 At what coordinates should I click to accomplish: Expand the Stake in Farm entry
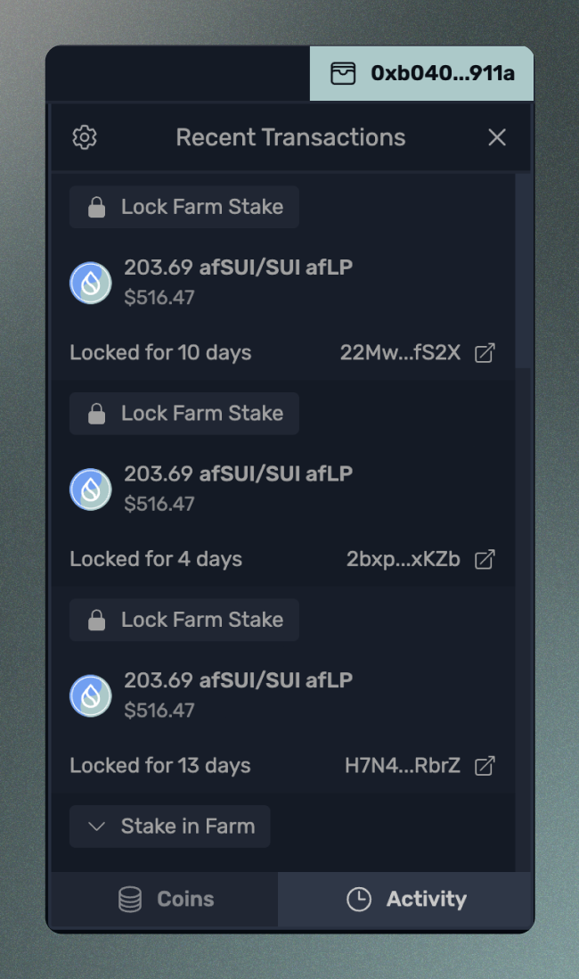[170, 827]
